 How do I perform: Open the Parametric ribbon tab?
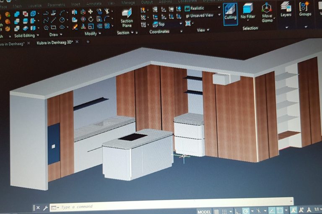tap(56, 5)
